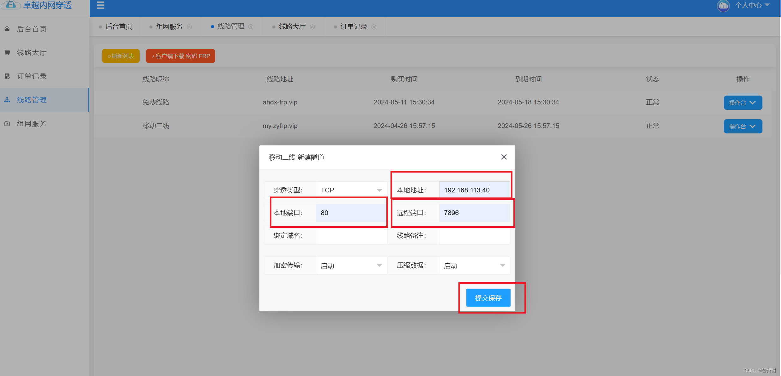The image size is (781, 376).
Task: Click 客户端下载 密码 FRP button
Action: point(180,56)
